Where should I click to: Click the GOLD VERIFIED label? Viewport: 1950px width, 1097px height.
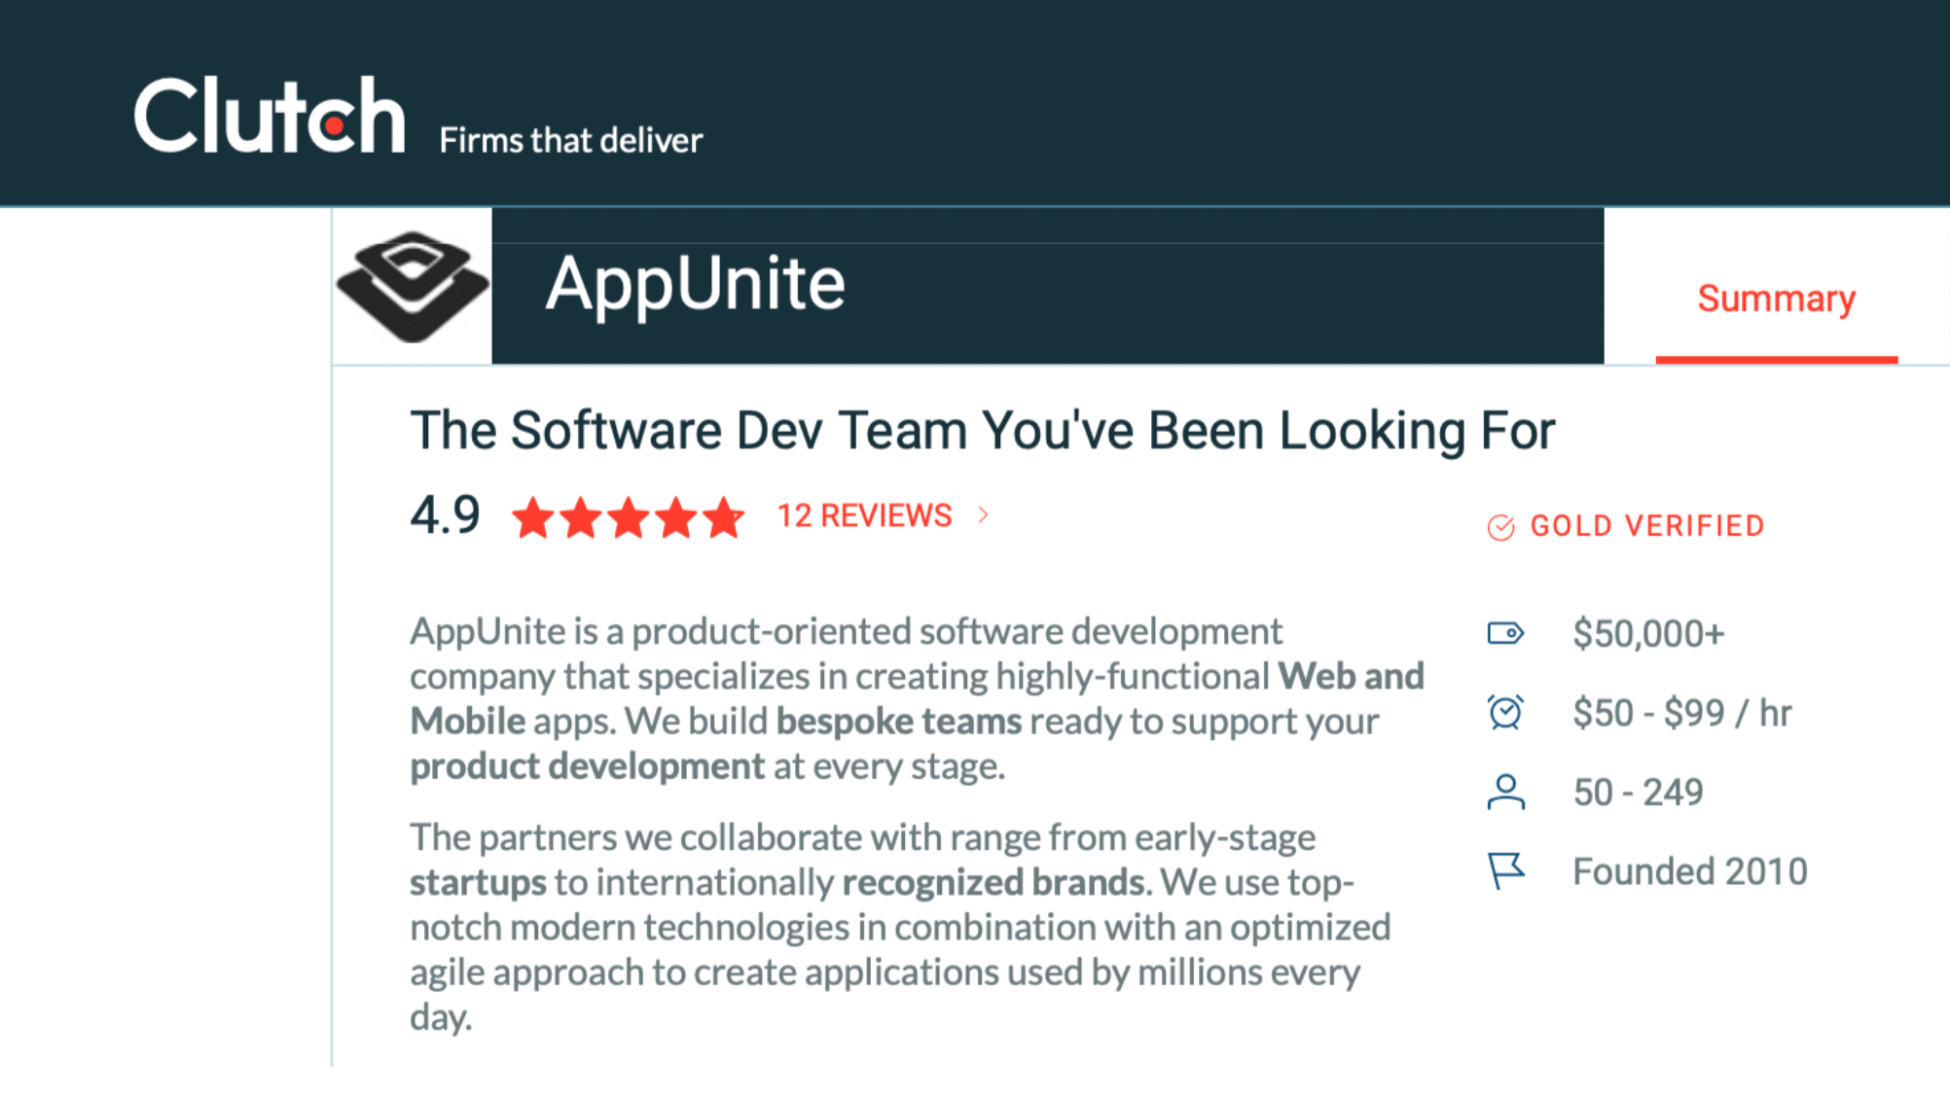tap(1647, 526)
